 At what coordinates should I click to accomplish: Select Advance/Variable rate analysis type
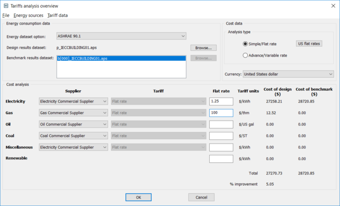[x=245, y=56]
